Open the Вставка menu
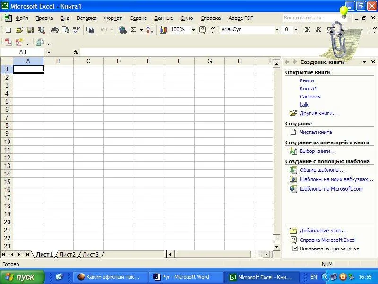378x284 pixels. pyautogui.click(x=86, y=18)
